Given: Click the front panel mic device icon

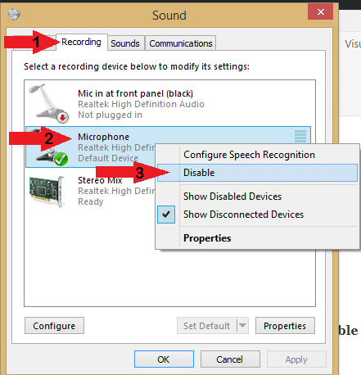Looking at the screenshot, I should 49,103.
